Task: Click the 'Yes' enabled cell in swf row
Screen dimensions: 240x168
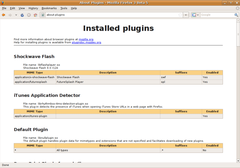Action: (212, 77)
